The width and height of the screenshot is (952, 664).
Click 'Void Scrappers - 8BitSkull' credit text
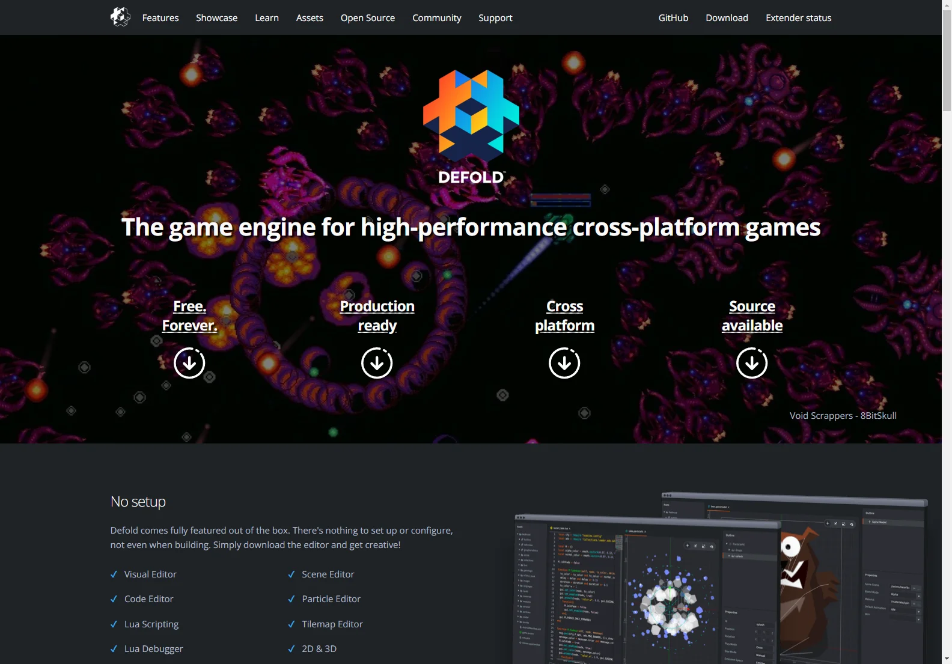click(x=843, y=416)
